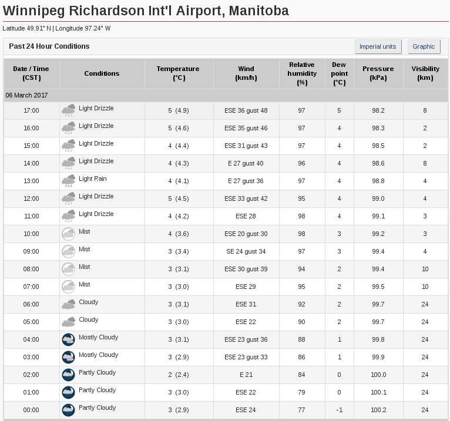450x421 pixels.
Task: Click the Temperature column header
Action: (x=179, y=73)
